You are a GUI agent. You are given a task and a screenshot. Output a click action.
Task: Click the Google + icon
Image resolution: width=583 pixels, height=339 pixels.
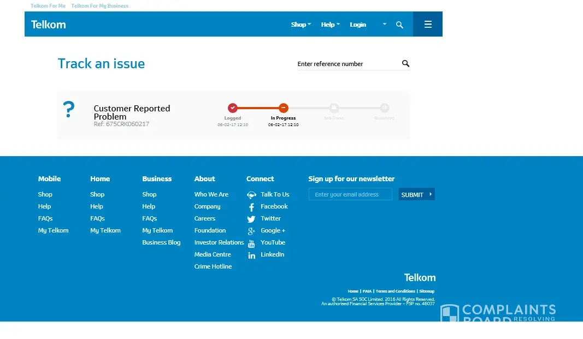251,231
